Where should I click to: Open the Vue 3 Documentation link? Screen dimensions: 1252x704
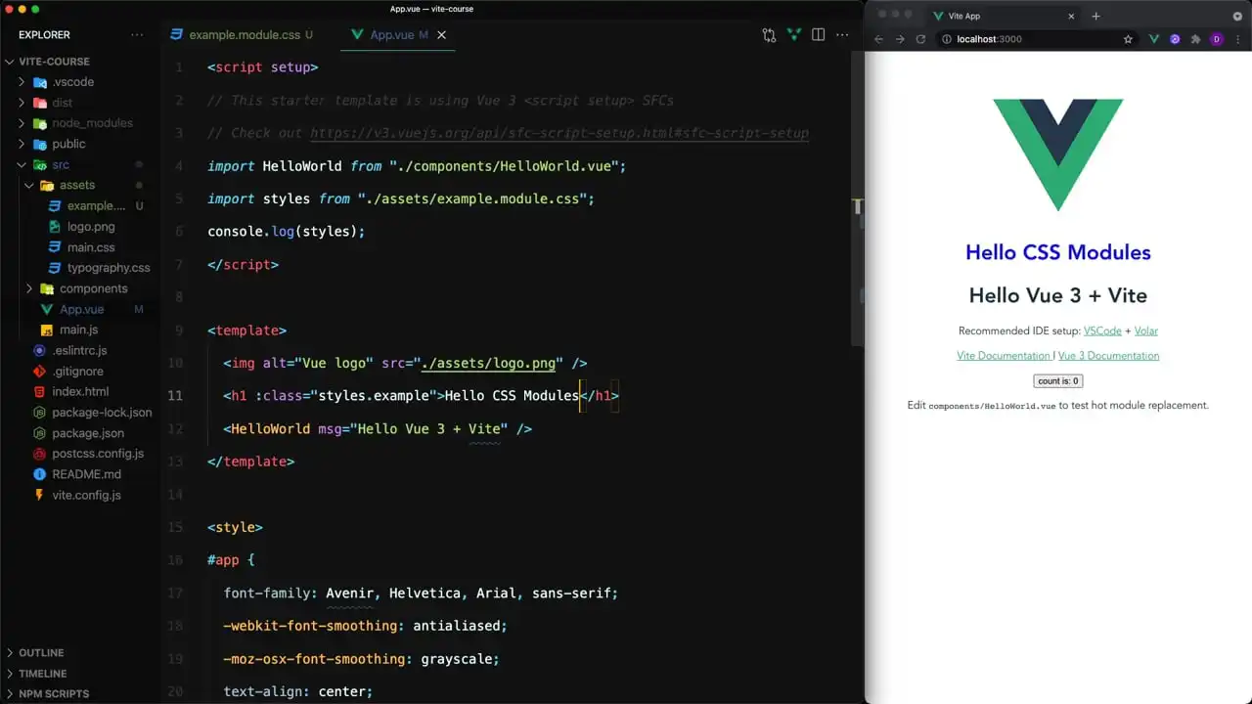pyautogui.click(x=1108, y=356)
